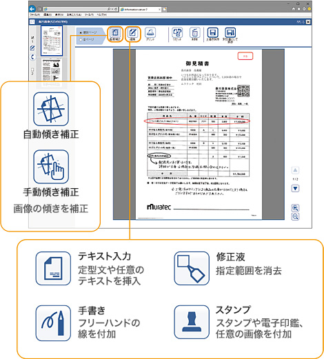Click the プリント print icon
The image size is (324, 359).
point(150,32)
